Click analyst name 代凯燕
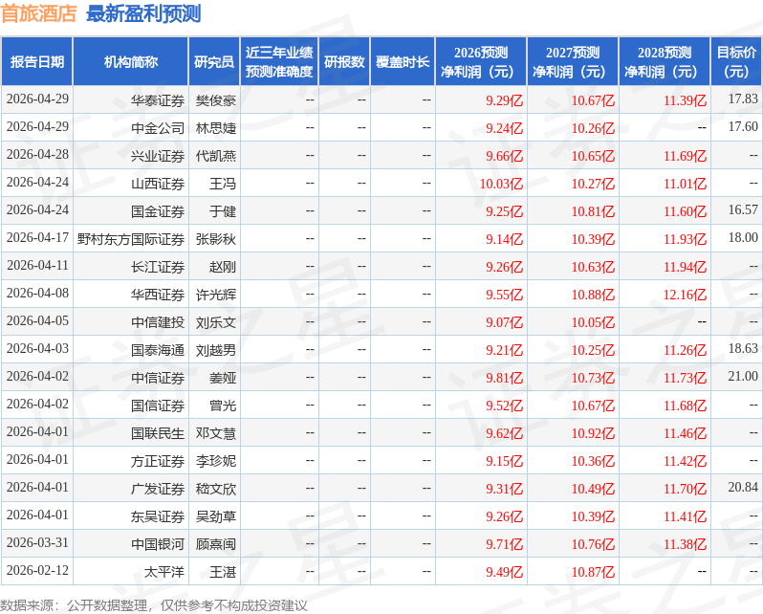The image size is (763, 614). tap(216, 156)
